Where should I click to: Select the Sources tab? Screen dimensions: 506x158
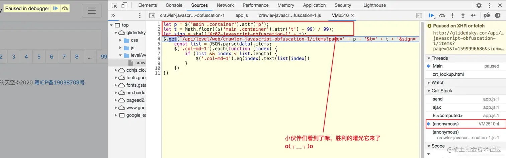click(x=199, y=5)
